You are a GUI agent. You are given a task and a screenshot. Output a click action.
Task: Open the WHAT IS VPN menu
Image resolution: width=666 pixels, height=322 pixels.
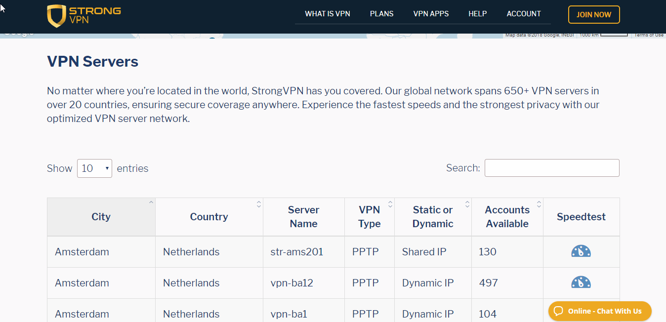[328, 14]
